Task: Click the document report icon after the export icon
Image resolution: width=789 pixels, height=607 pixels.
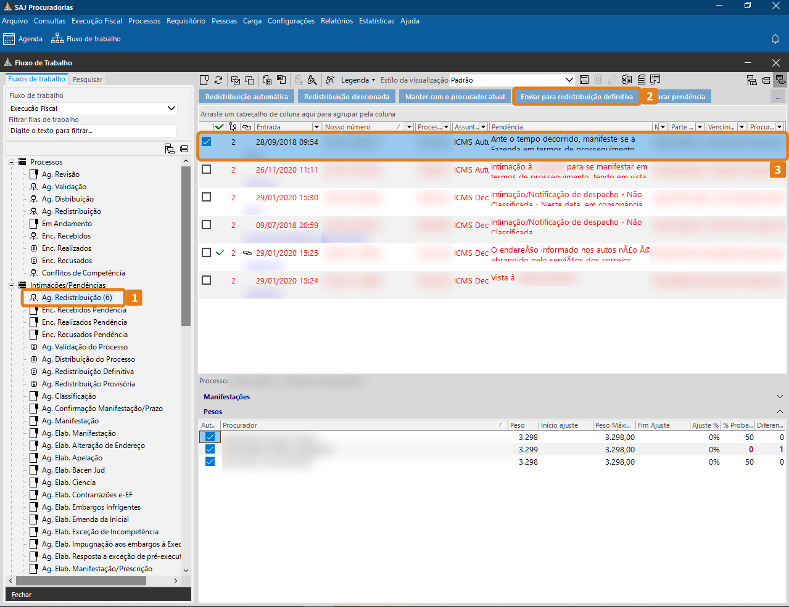Action: [x=642, y=79]
